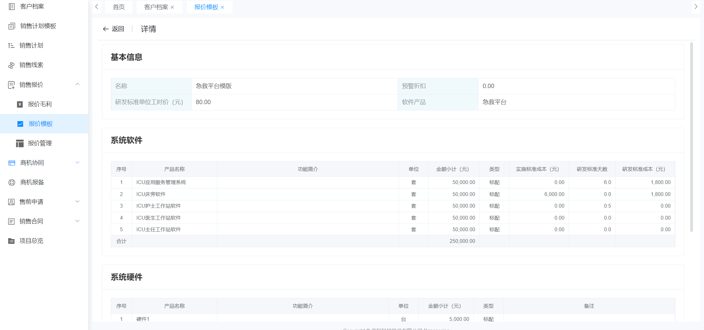Click the 报价管理 table icon

[x=20, y=143]
